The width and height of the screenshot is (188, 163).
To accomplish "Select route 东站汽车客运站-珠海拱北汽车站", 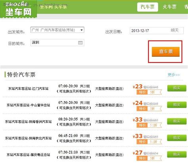I will pyautogui.click(x=28, y=138).
